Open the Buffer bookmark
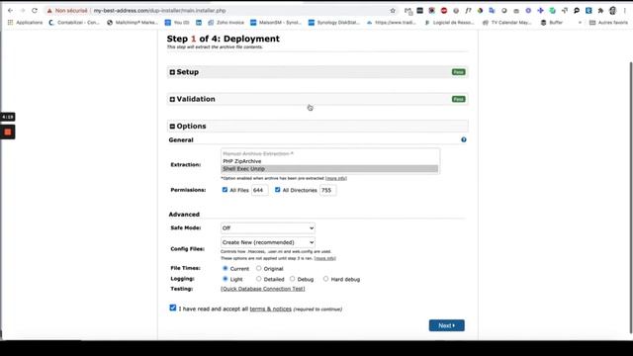This screenshot has height=356, width=633. 552,23
